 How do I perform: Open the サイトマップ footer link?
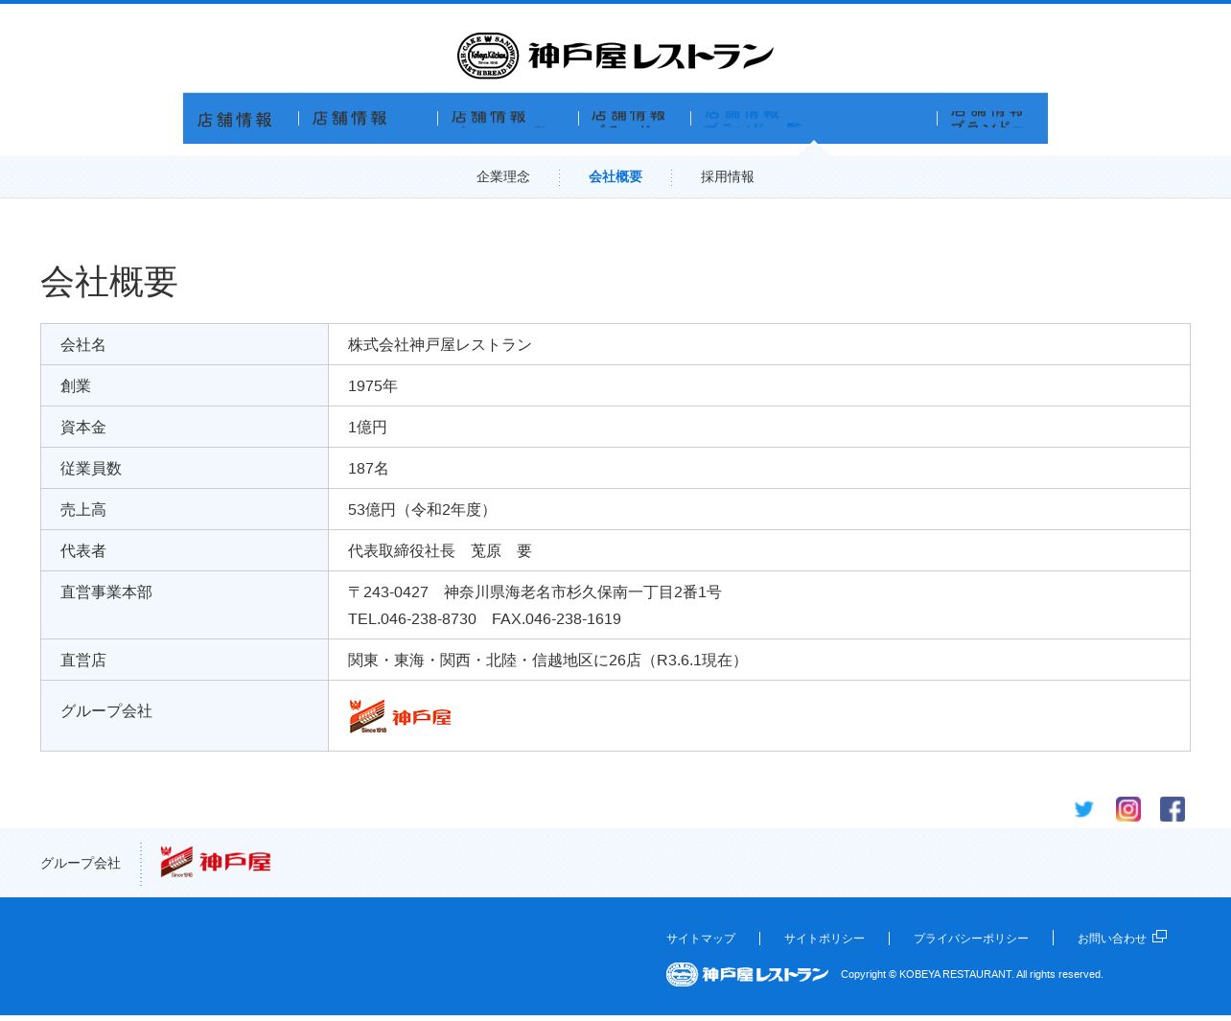[x=701, y=939]
